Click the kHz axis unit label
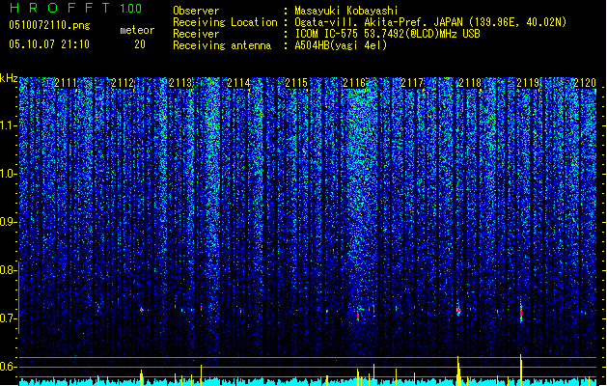The image size is (607, 386). click(x=9, y=78)
